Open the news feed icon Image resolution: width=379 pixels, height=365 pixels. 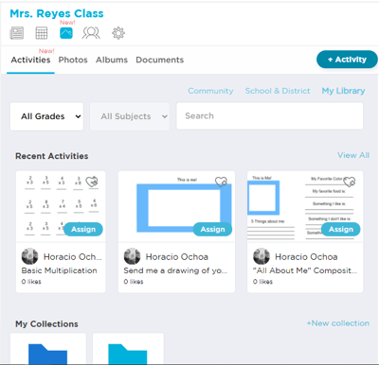point(17,33)
